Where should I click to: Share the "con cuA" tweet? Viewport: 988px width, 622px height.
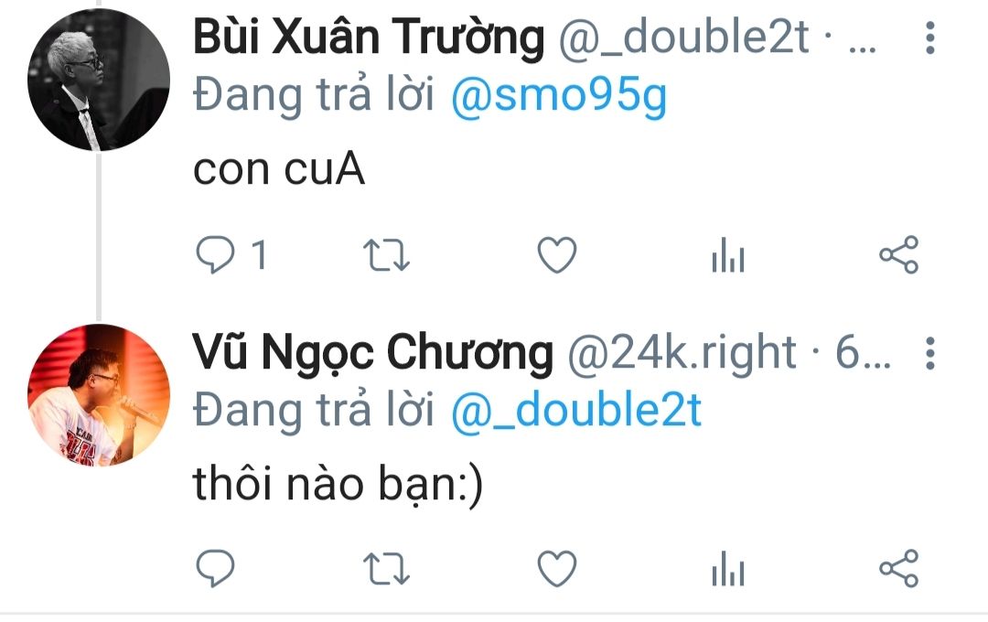899,254
